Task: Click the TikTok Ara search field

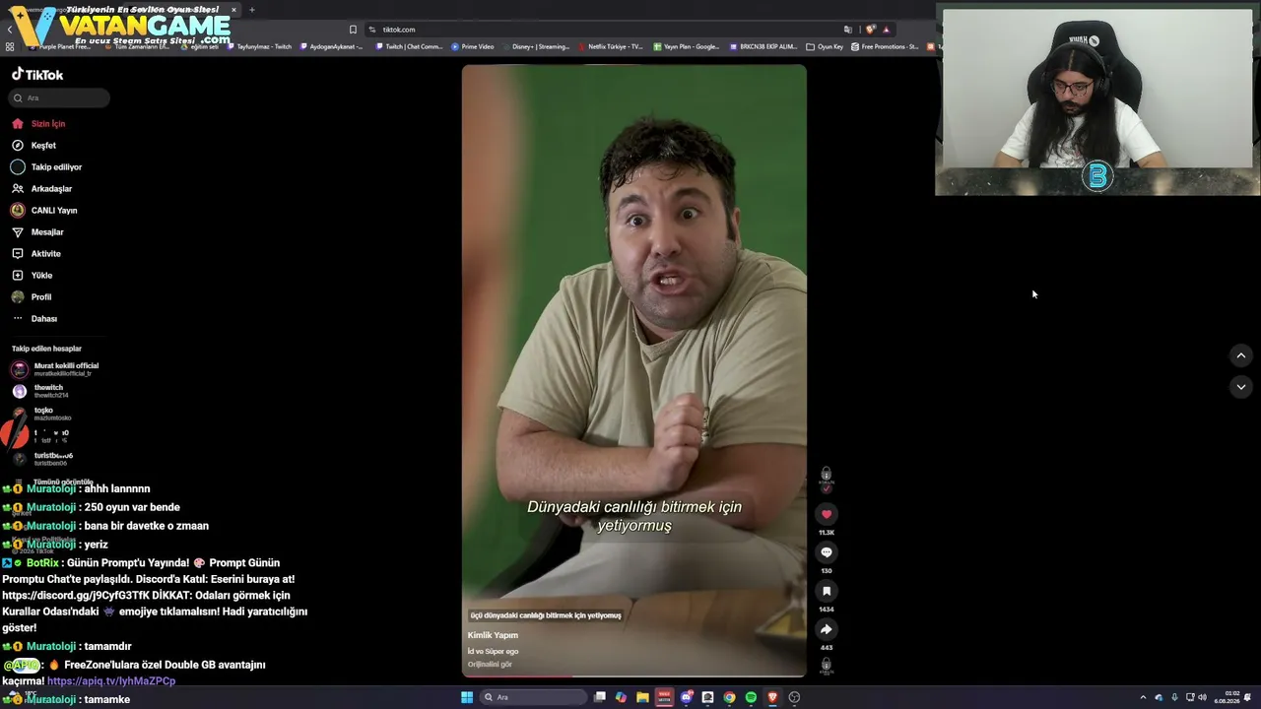Action: pyautogui.click(x=59, y=98)
